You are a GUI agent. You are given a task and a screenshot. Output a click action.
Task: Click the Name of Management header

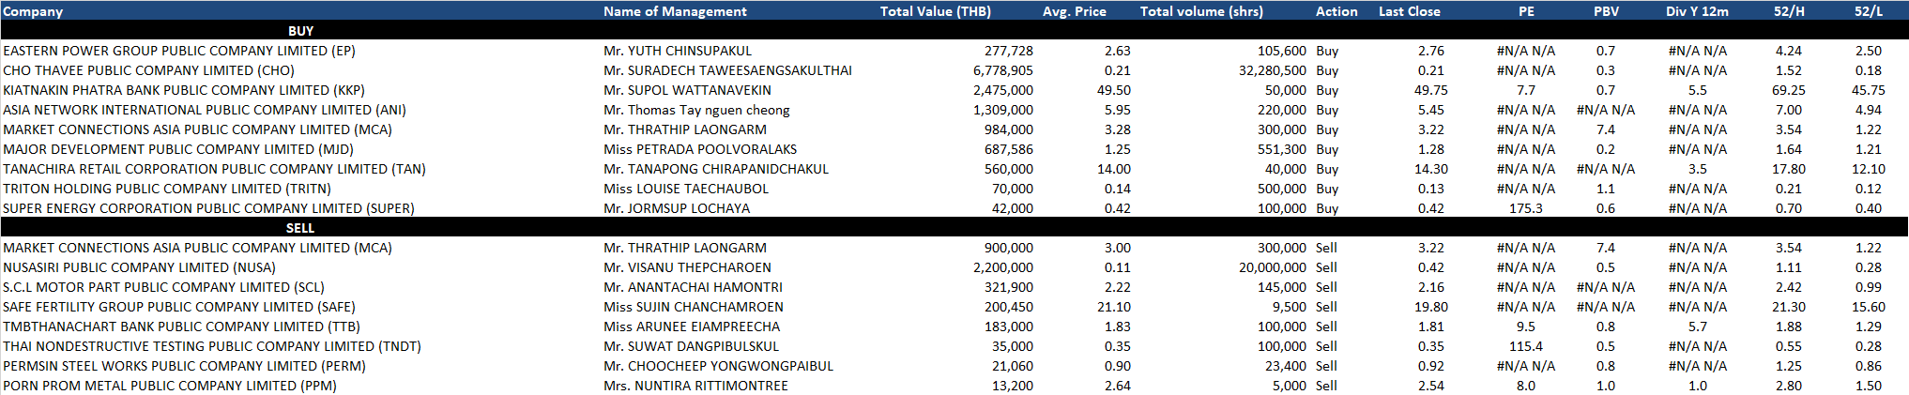[x=675, y=11]
